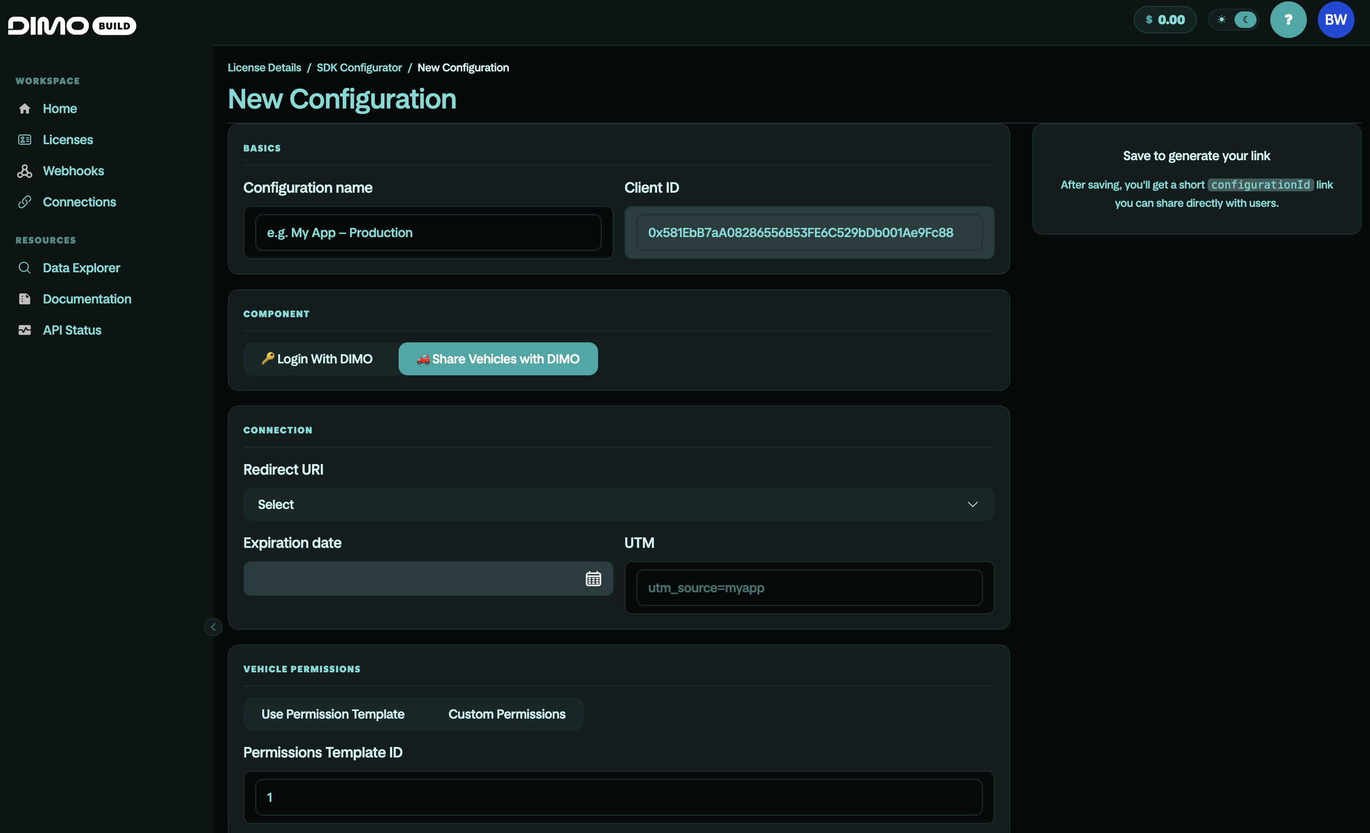Switch to Custom Permissions option
Screen dimensions: 1370x833
coord(507,714)
